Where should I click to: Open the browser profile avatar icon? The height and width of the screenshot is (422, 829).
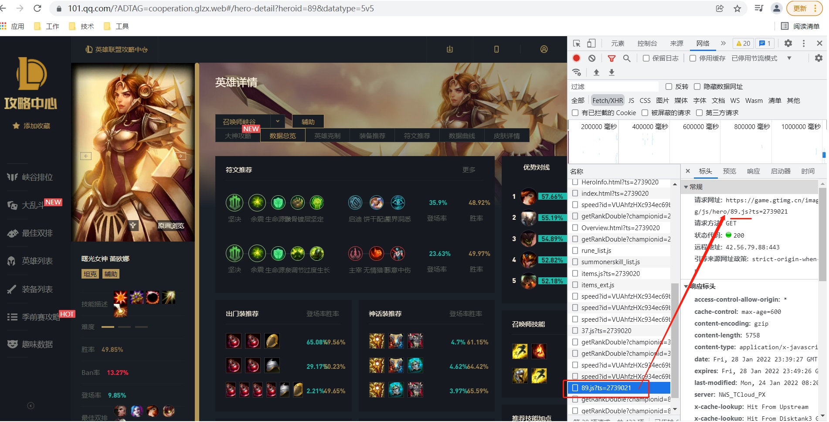click(x=776, y=8)
